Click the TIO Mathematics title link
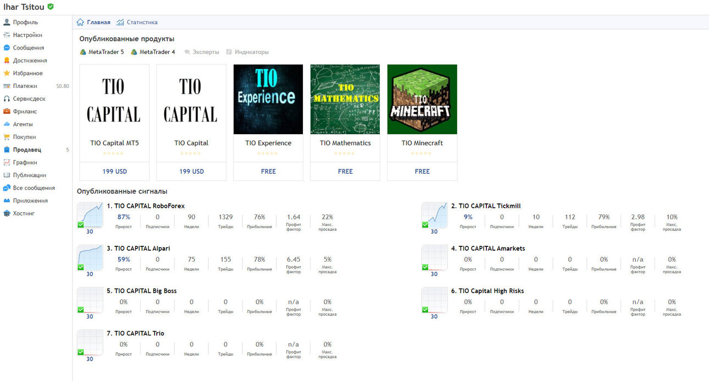709x381 pixels. [345, 143]
